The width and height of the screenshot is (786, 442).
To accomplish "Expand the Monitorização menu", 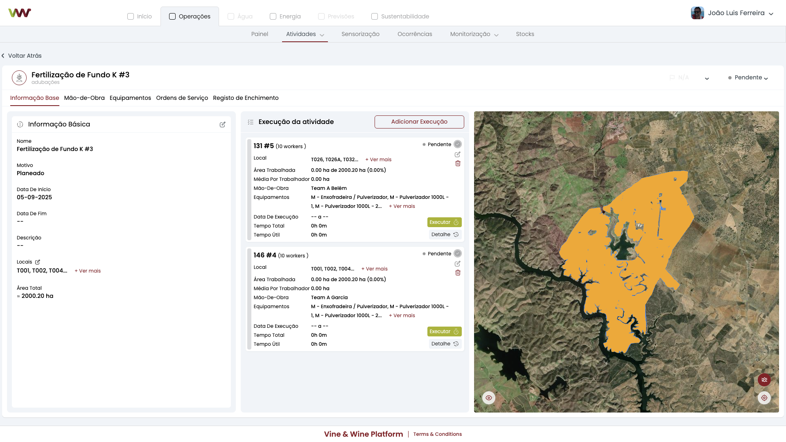I will [474, 34].
